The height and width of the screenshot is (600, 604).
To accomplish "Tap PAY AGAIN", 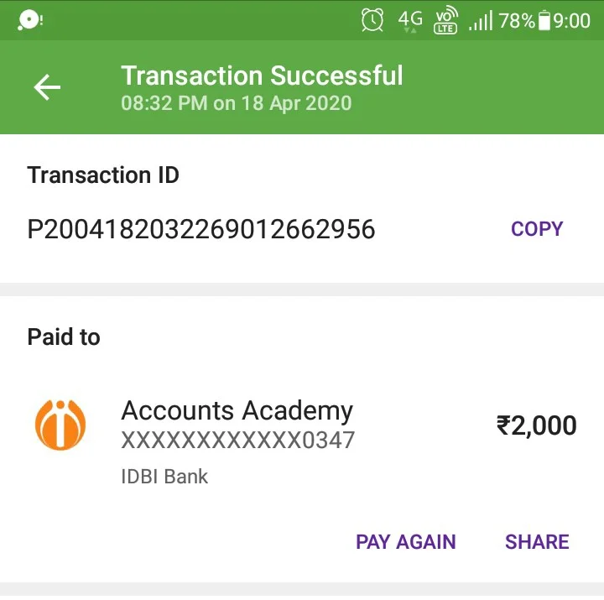I will [x=406, y=542].
